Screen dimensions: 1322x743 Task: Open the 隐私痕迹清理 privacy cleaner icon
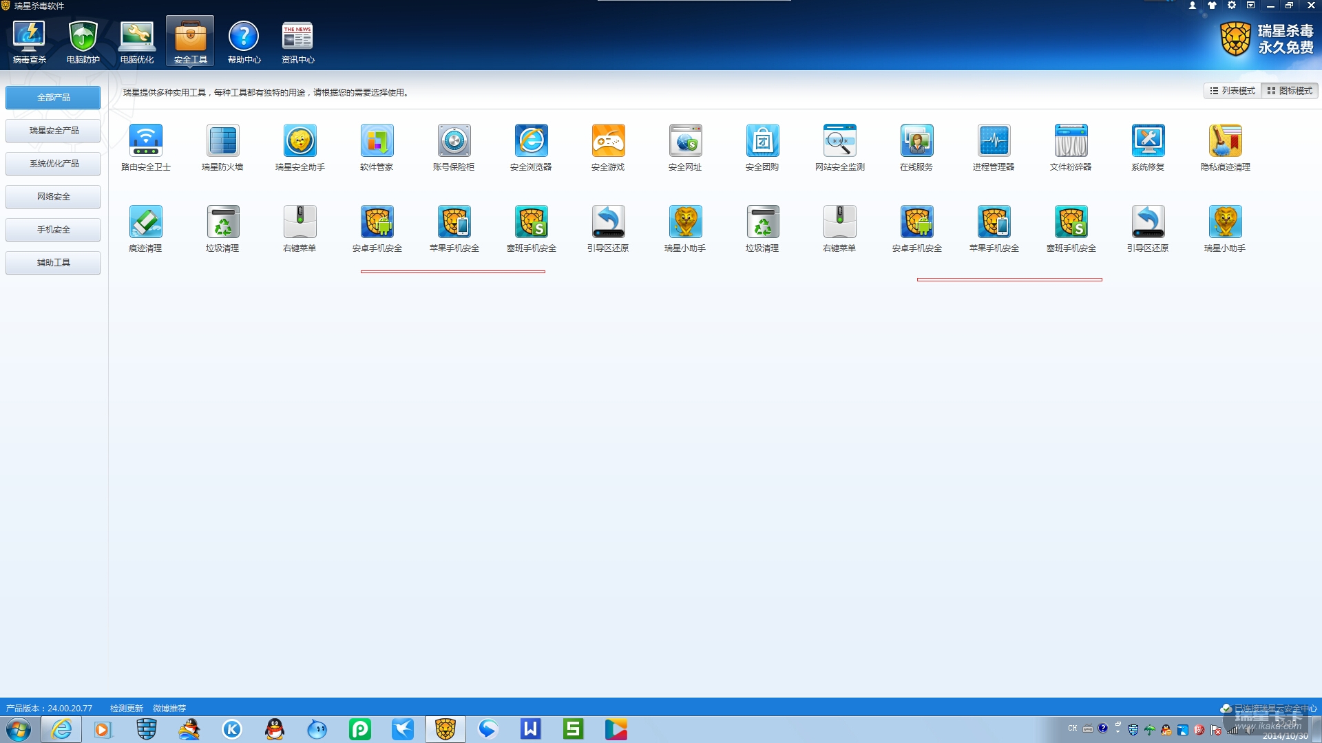pos(1225,142)
